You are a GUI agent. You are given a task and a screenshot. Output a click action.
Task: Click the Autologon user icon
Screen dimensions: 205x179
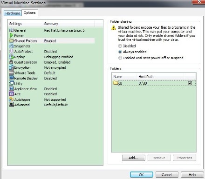(x=11, y=99)
